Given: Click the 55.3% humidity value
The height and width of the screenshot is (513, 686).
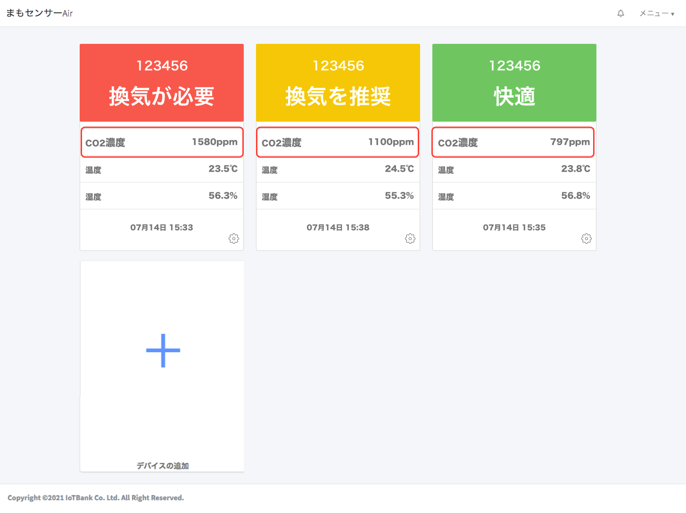Looking at the screenshot, I should click(399, 196).
